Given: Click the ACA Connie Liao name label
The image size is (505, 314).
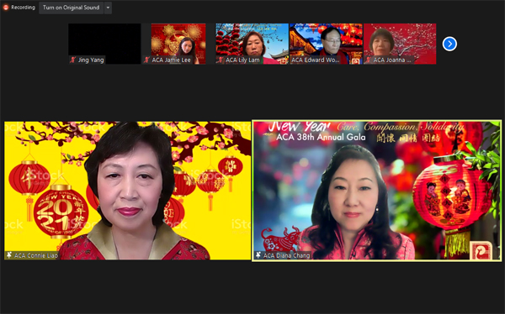Looking at the screenshot, I should point(35,255).
